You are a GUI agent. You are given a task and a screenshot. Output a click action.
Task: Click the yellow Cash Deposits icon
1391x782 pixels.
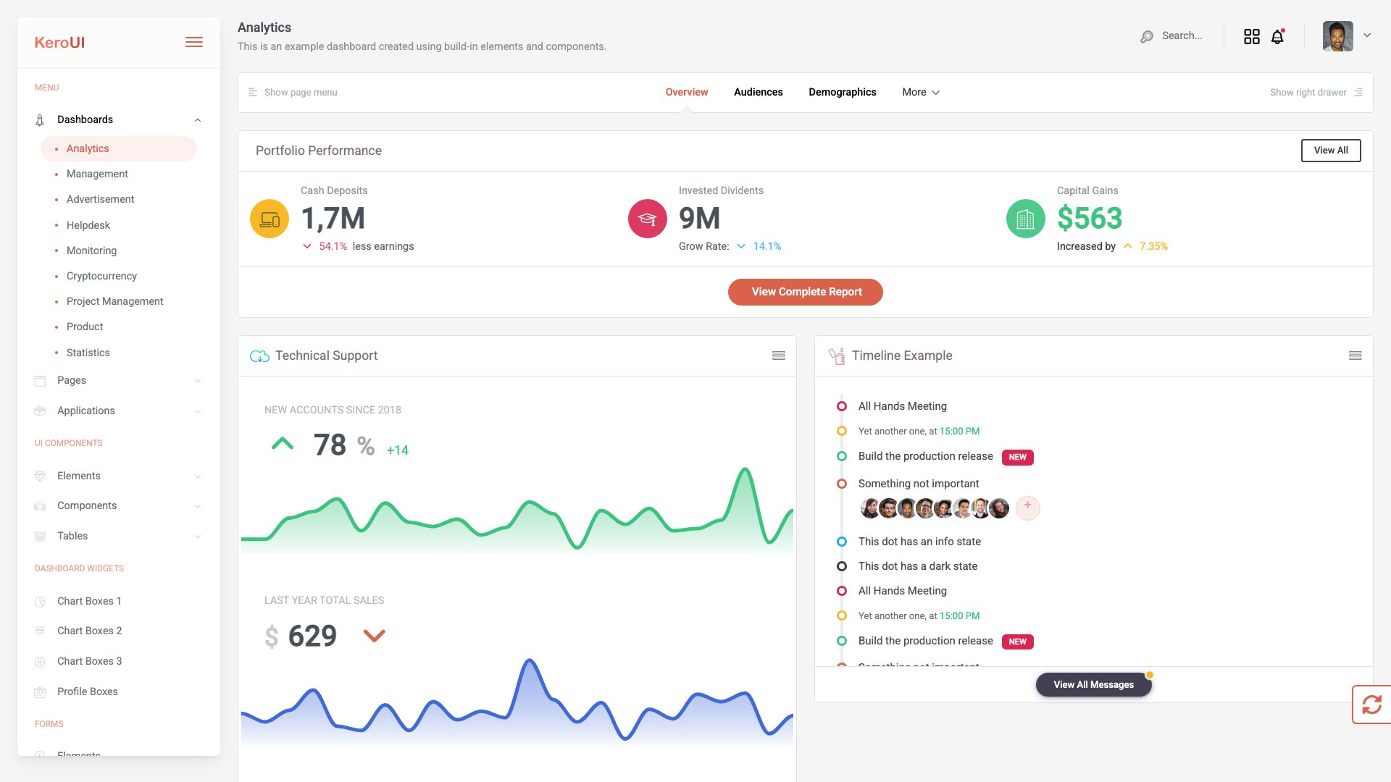click(x=269, y=218)
